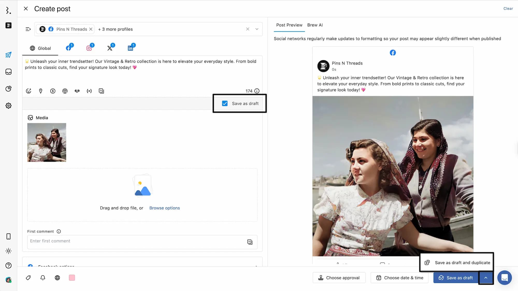
Task: Switch to the Brew AI tab
Action: click(315, 25)
